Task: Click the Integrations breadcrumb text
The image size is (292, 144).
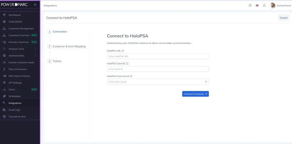Action: point(50,6)
